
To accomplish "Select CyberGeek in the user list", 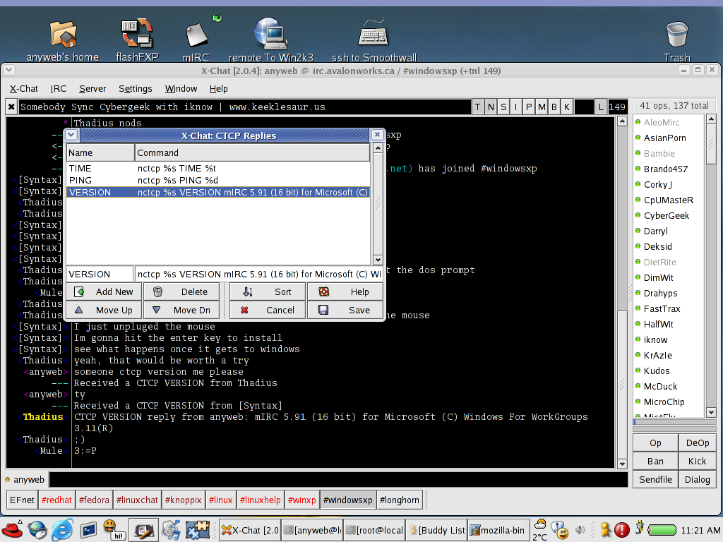I will pos(667,216).
